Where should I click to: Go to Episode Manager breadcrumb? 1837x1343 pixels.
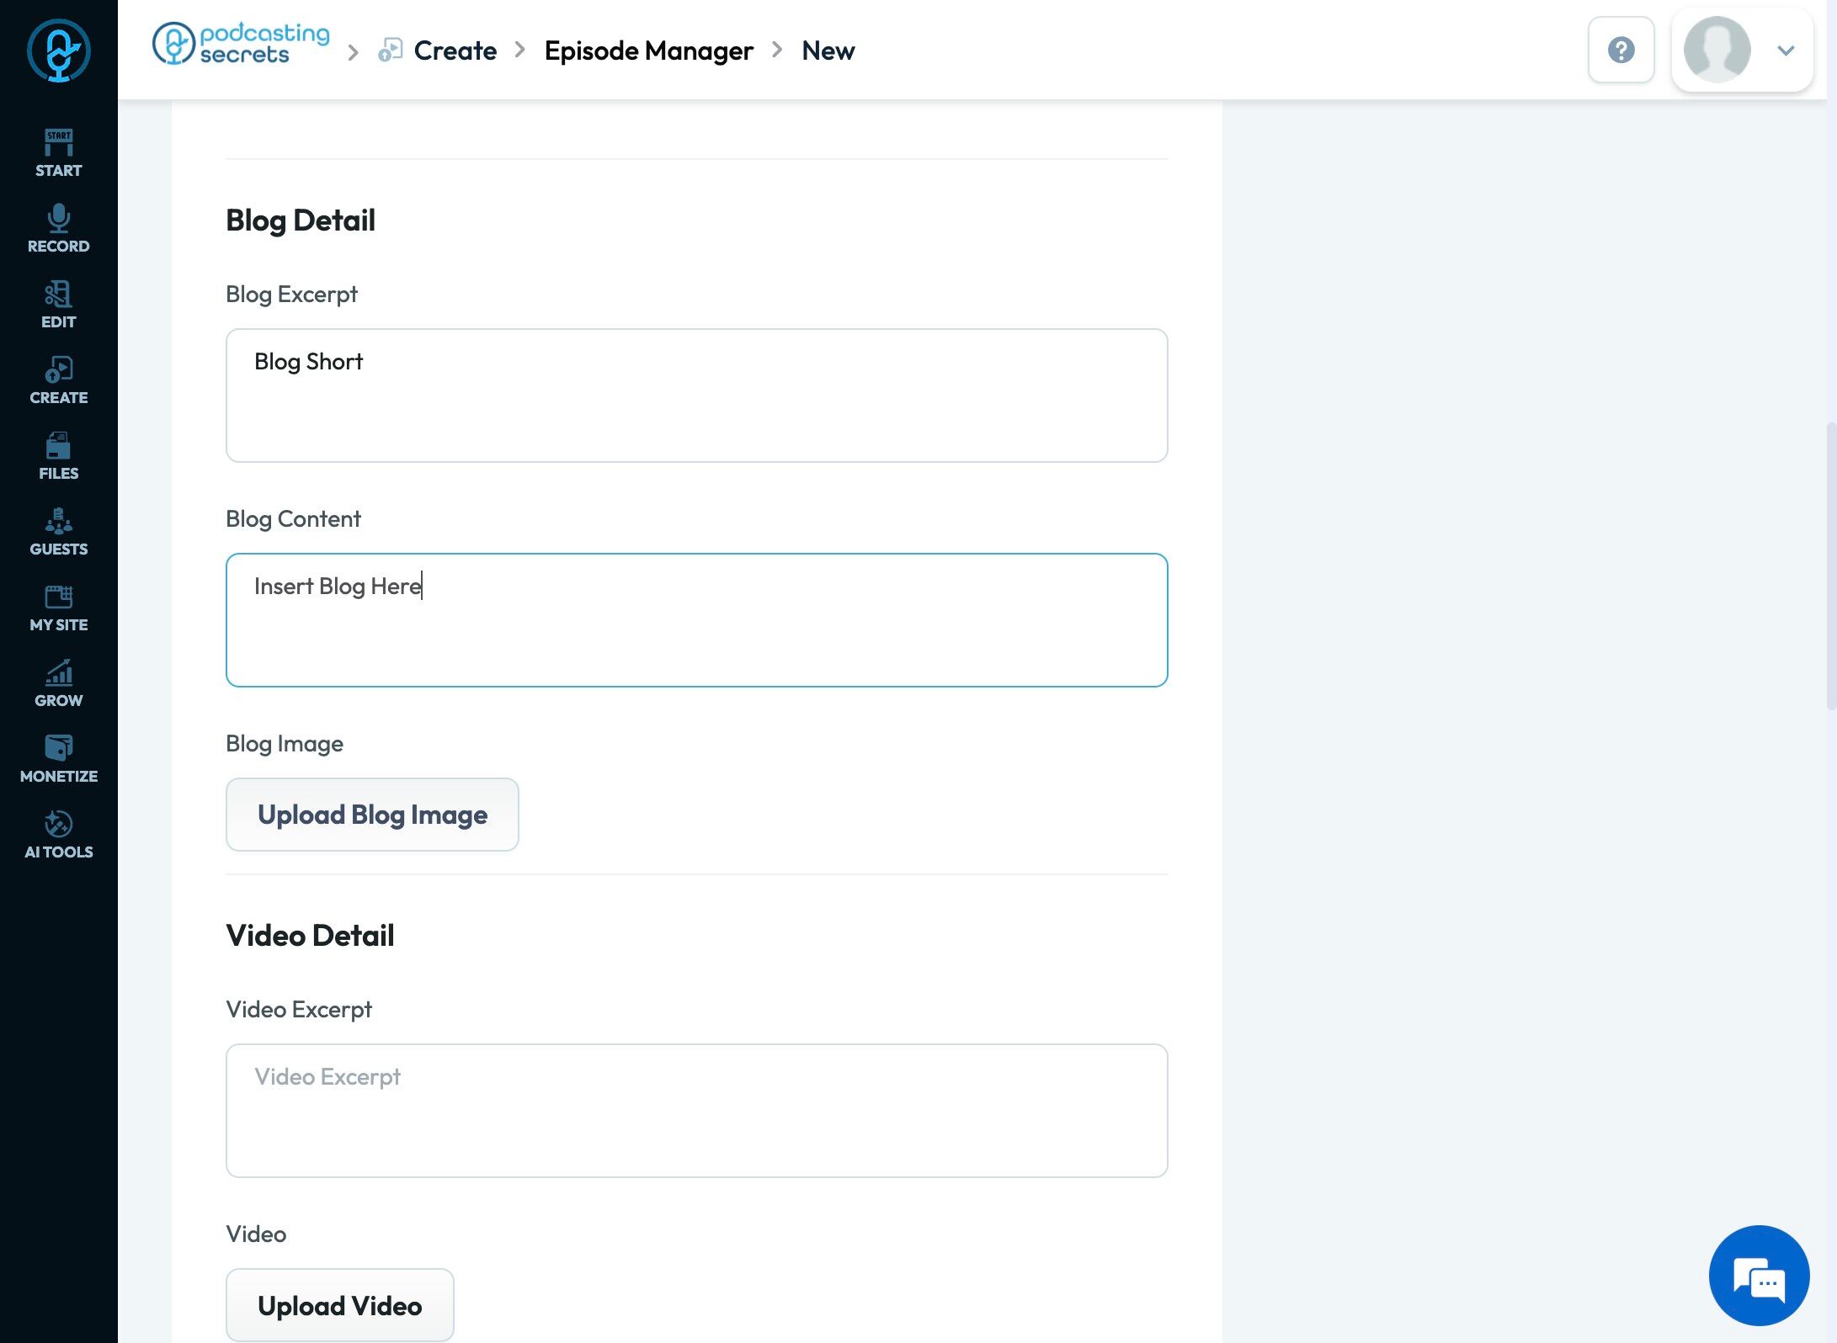[648, 50]
